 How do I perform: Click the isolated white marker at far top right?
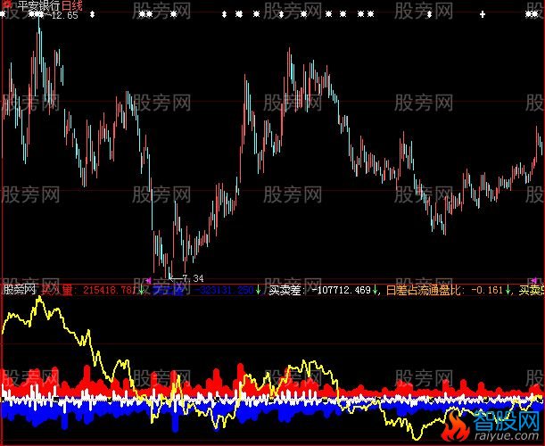pyautogui.click(x=483, y=15)
